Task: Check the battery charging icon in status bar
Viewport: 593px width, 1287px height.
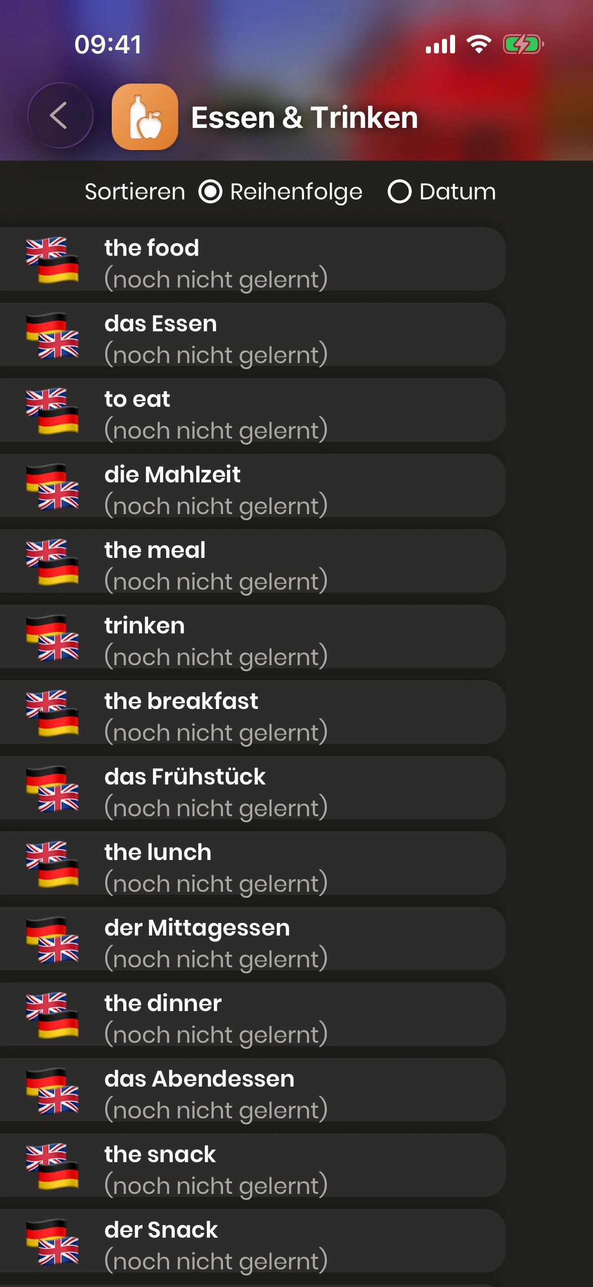Action: (523, 44)
